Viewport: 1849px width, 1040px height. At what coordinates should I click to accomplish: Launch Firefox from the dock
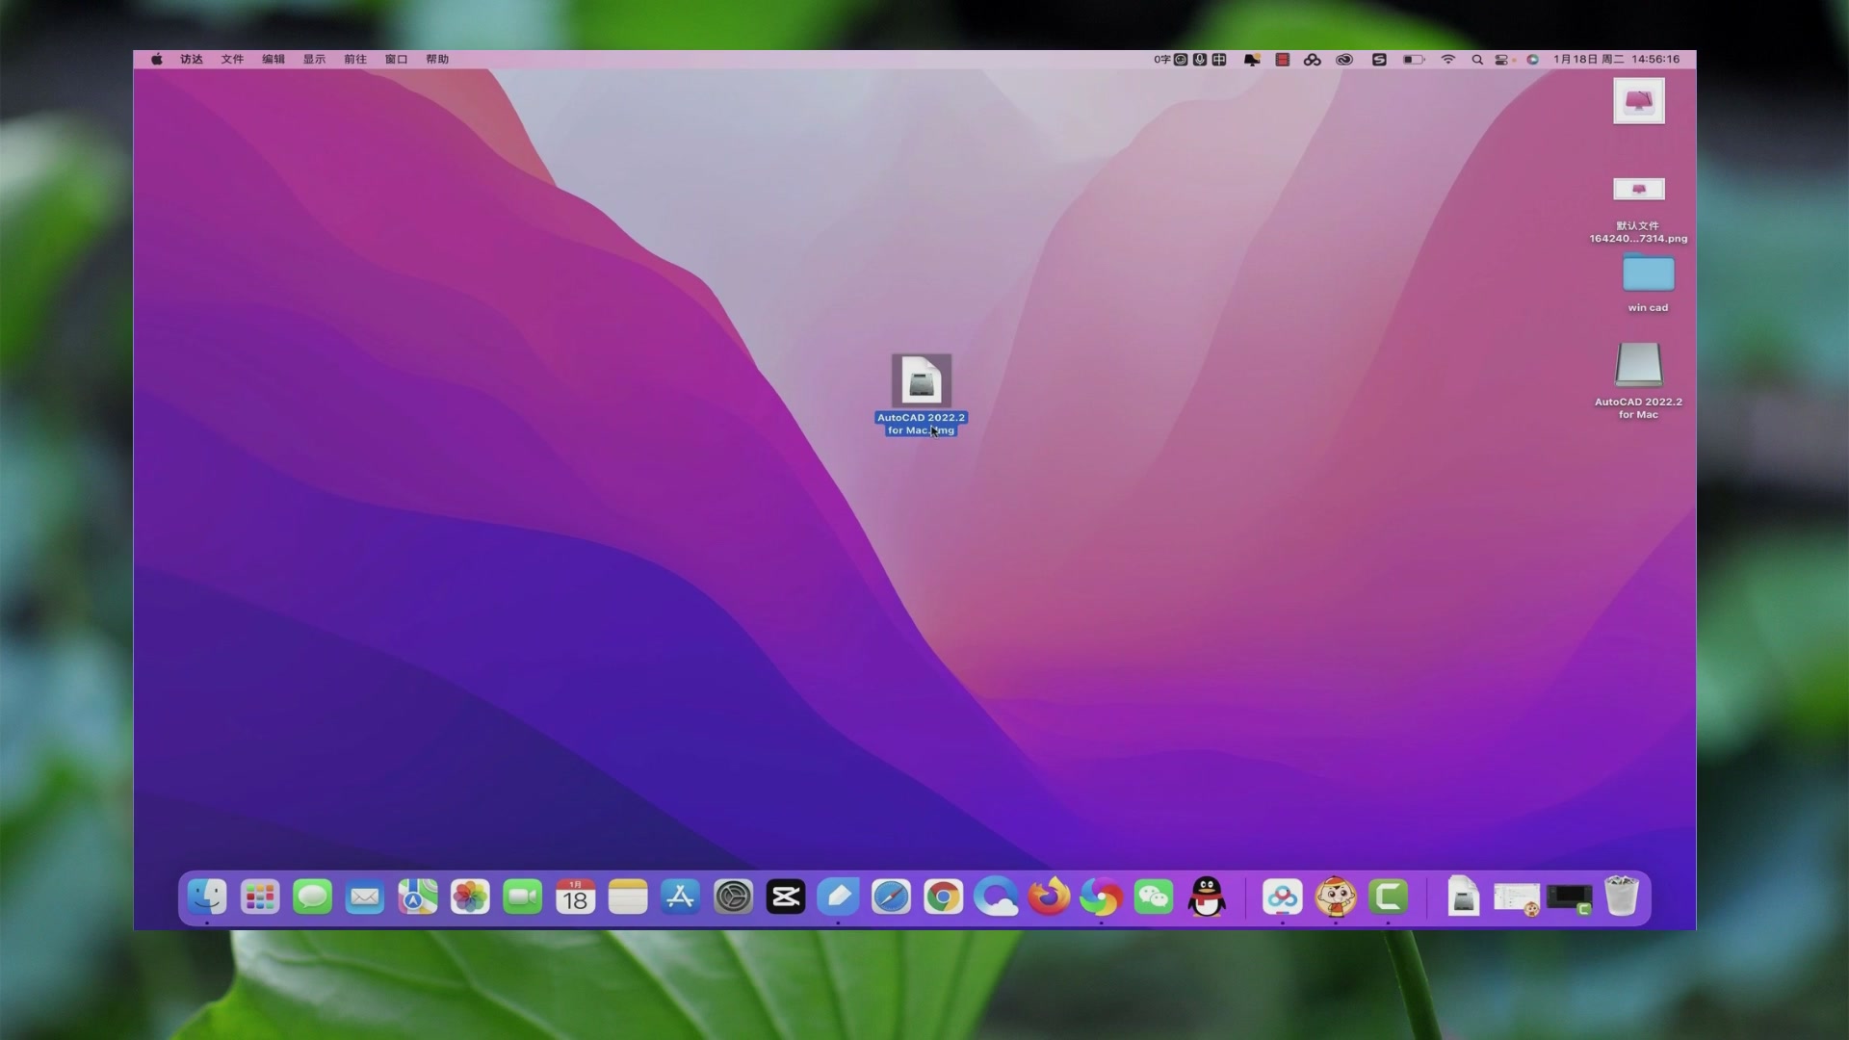tap(1049, 897)
